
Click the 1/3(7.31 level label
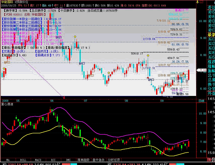[x=149, y=68]
